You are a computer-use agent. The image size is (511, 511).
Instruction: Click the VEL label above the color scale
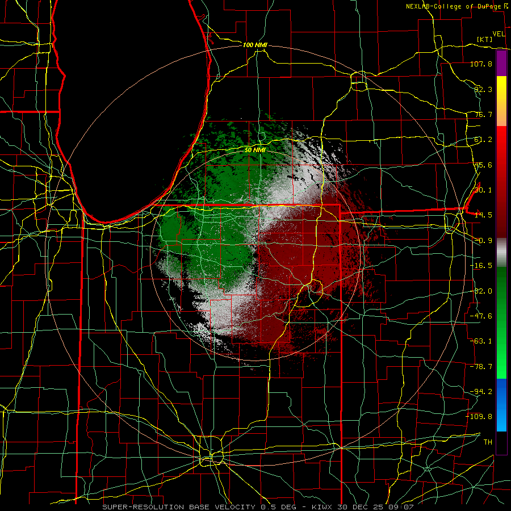click(499, 34)
